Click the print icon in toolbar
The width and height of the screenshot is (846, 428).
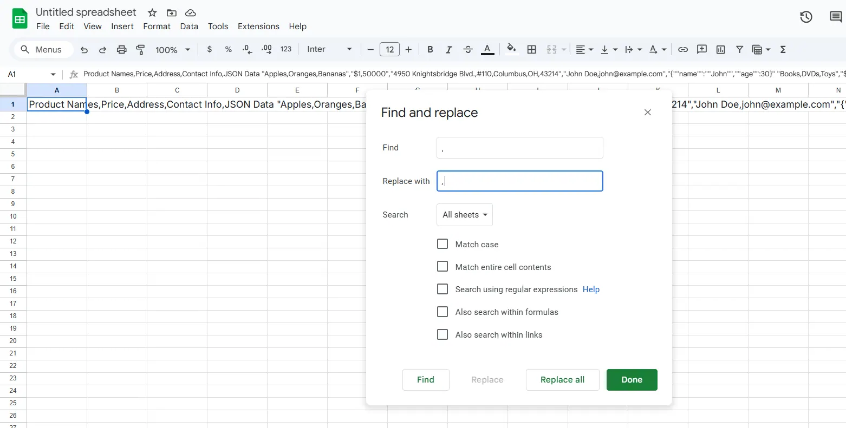coord(121,50)
